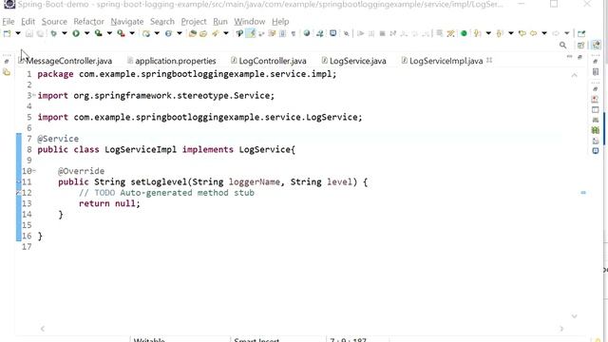Close the LogServiceImpl.java tab
Image resolution: width=608 pixels, height=342 pixels.
tap(489, 60)
